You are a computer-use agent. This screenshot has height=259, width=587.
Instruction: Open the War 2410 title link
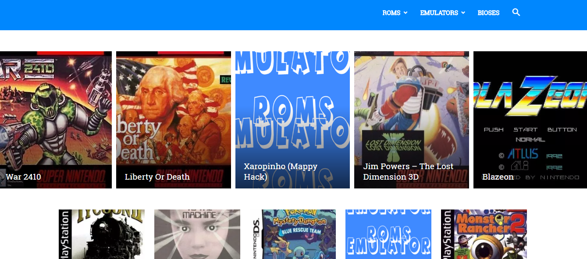23,177
